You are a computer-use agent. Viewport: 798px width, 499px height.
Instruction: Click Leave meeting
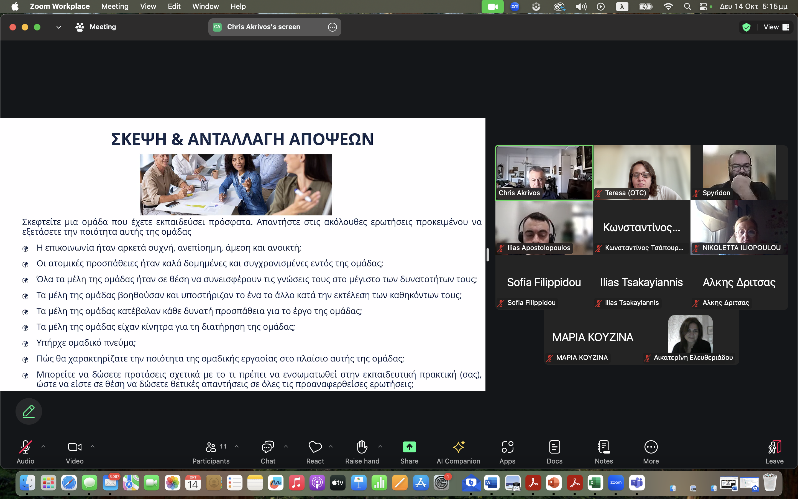(x=774, y=452)
